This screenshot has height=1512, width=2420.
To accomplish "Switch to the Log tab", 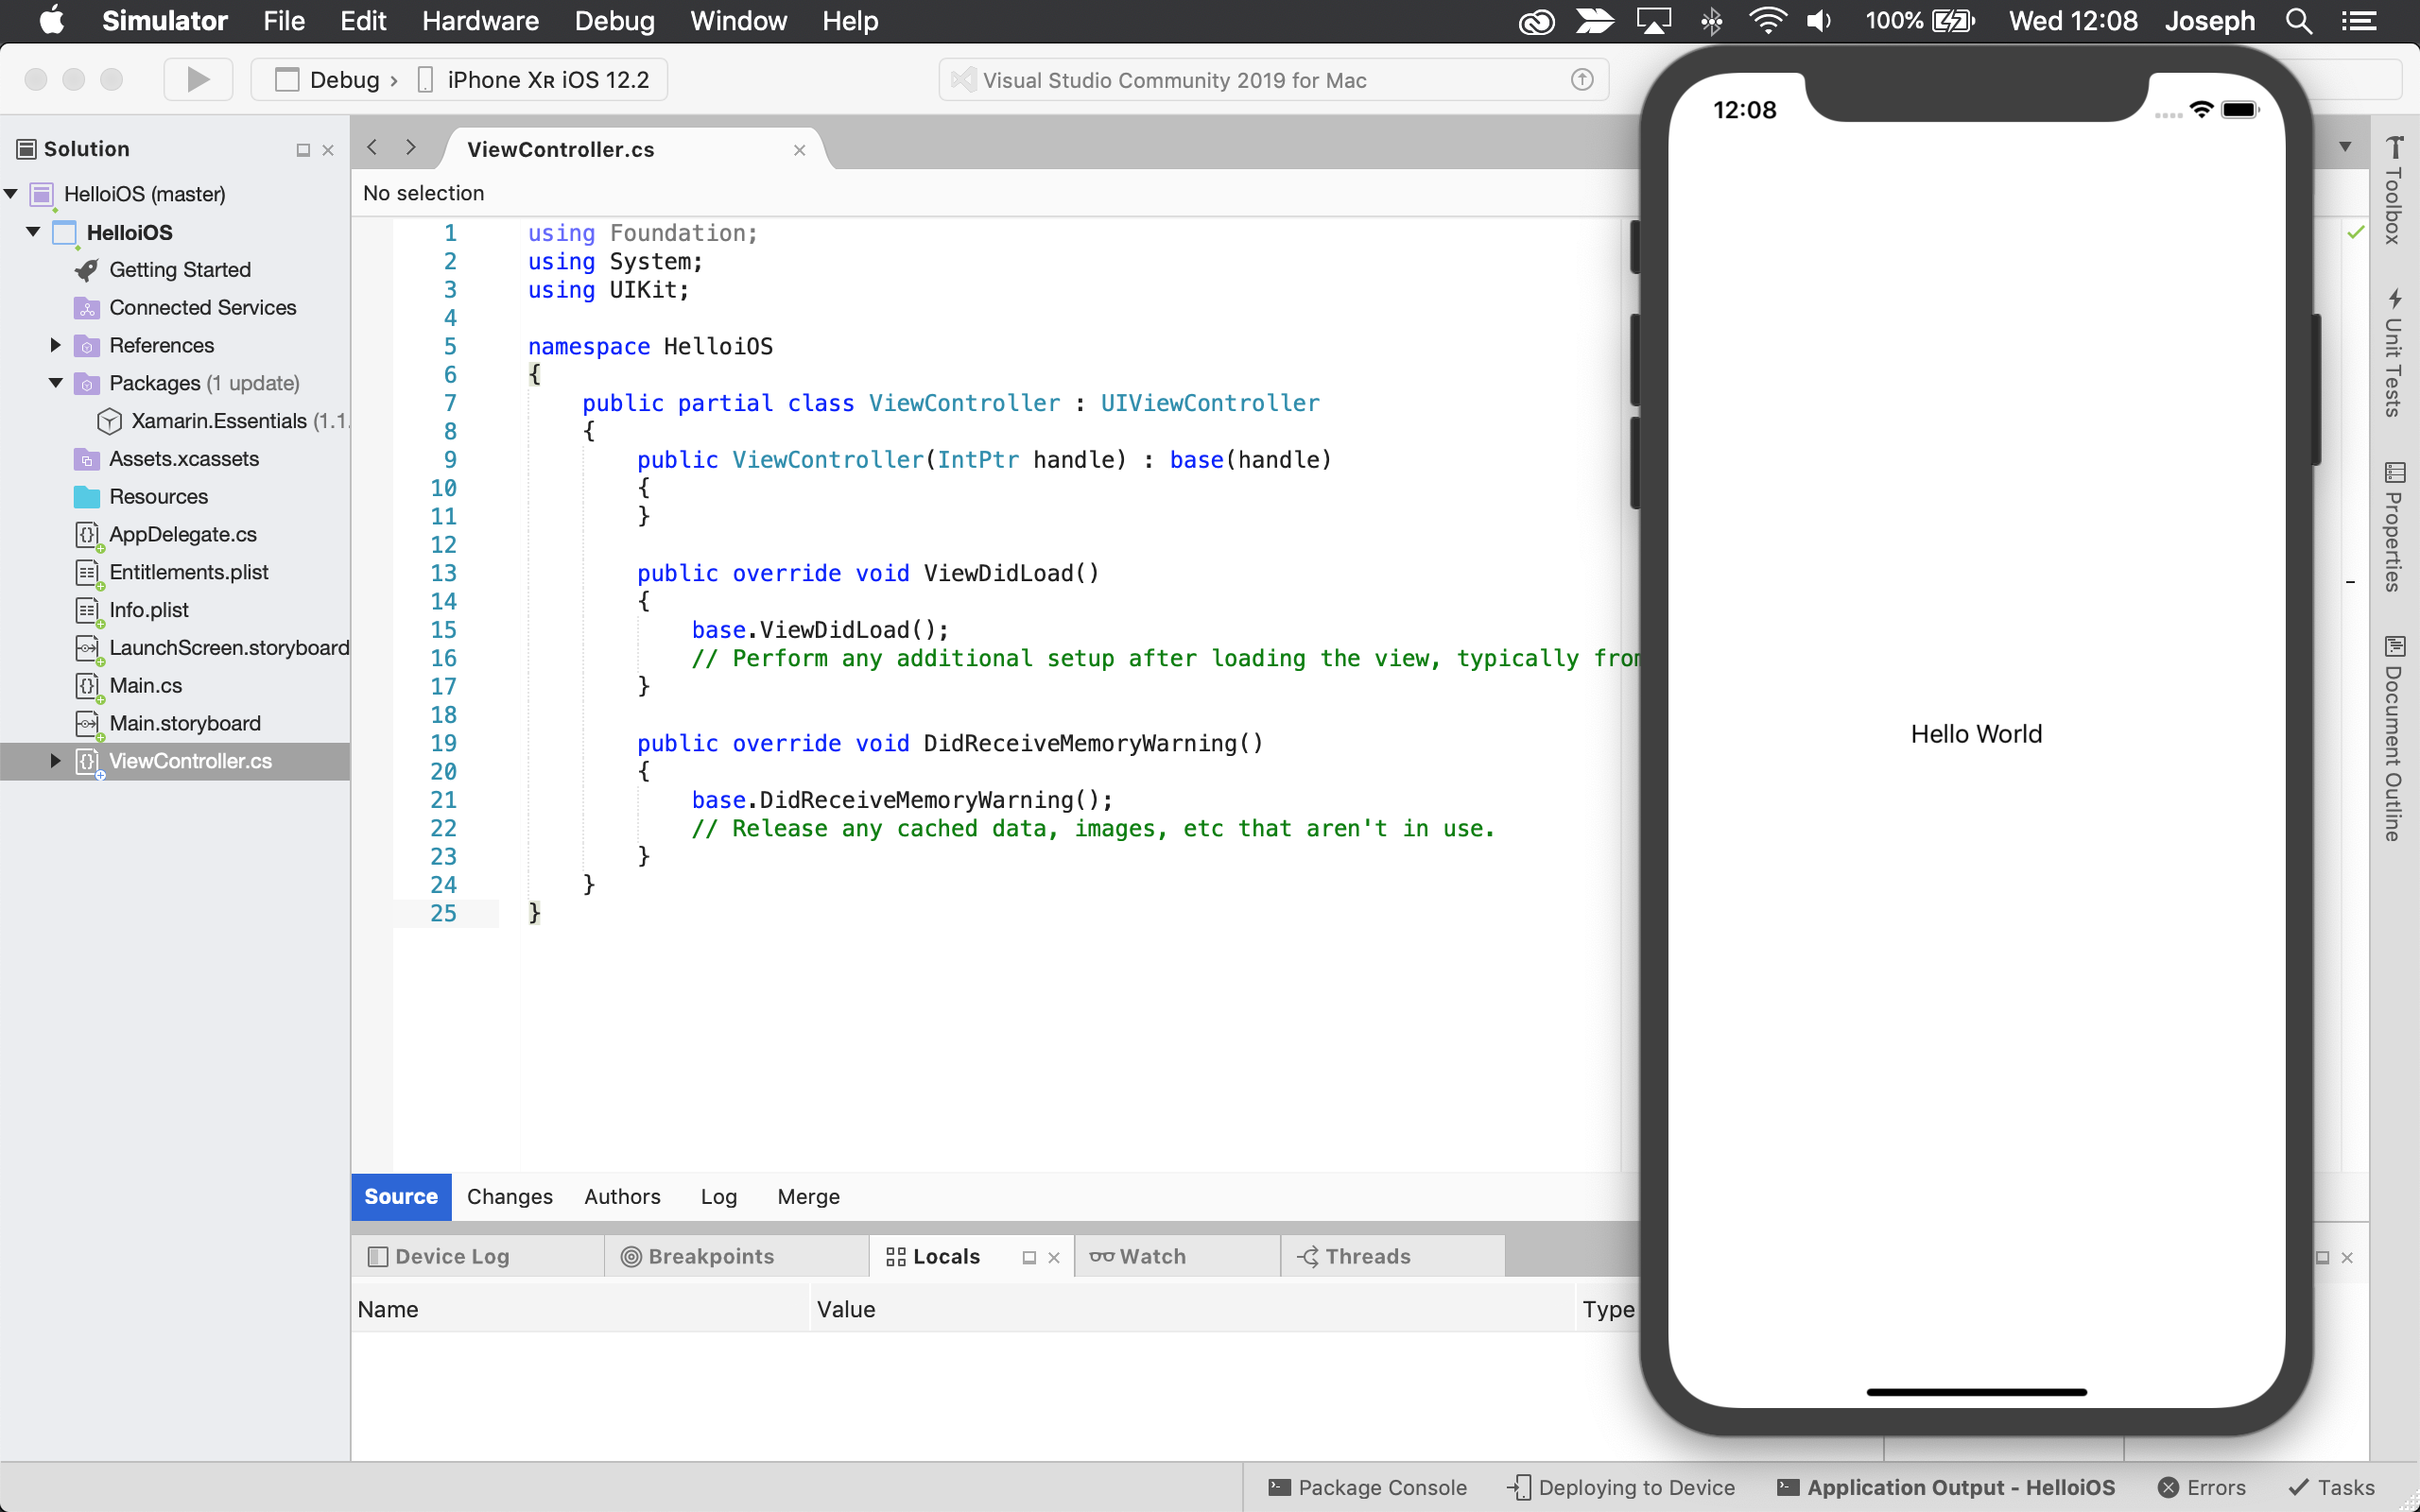I will [718, 1196].
